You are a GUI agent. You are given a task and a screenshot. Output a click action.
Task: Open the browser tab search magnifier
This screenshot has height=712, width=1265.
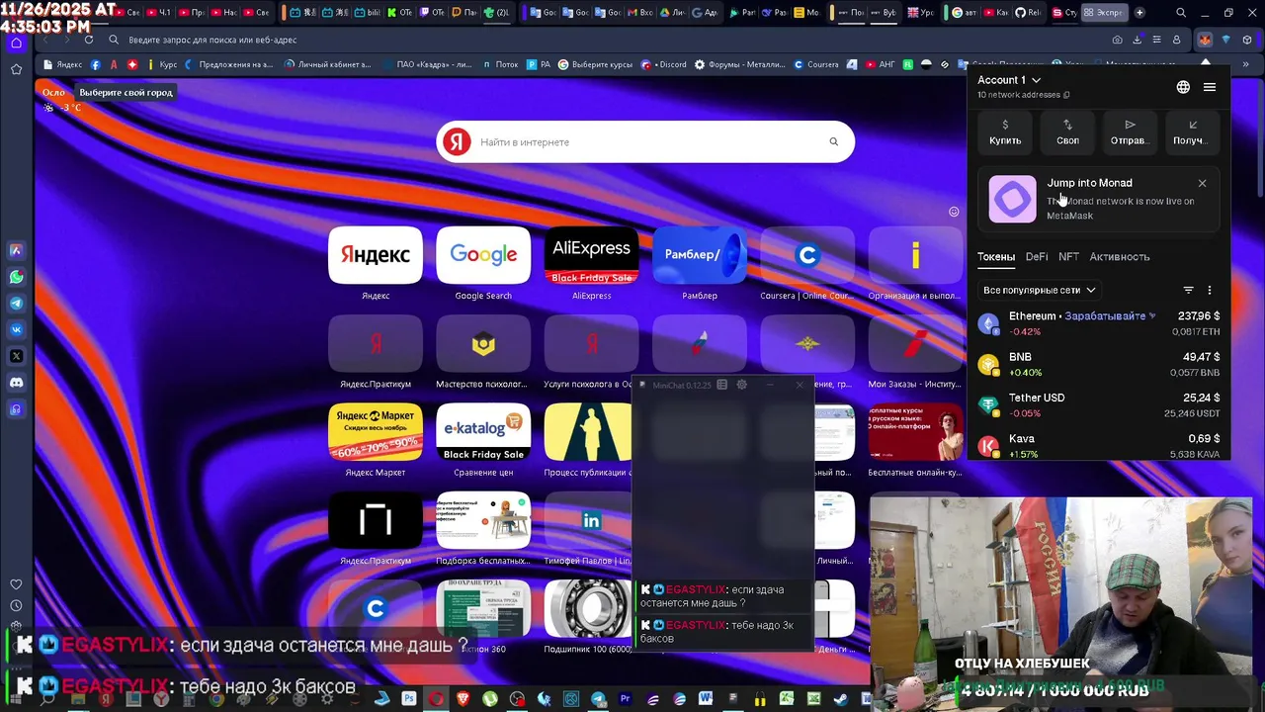point(1181,13)
